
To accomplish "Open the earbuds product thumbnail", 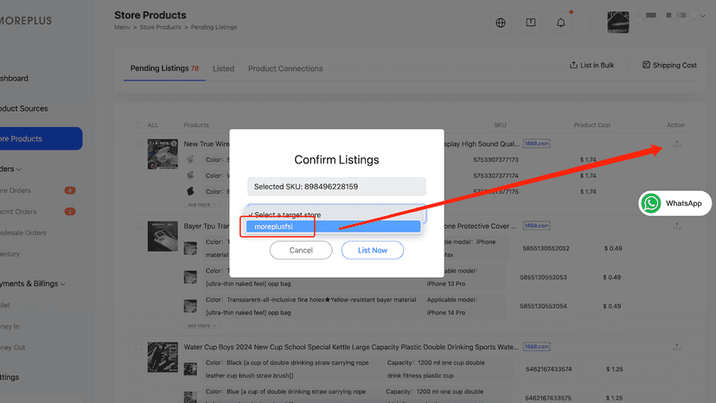I will (x=163, y=155).
